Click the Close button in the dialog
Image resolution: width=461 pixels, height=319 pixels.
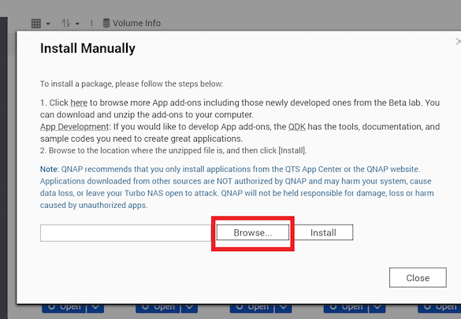418,277
